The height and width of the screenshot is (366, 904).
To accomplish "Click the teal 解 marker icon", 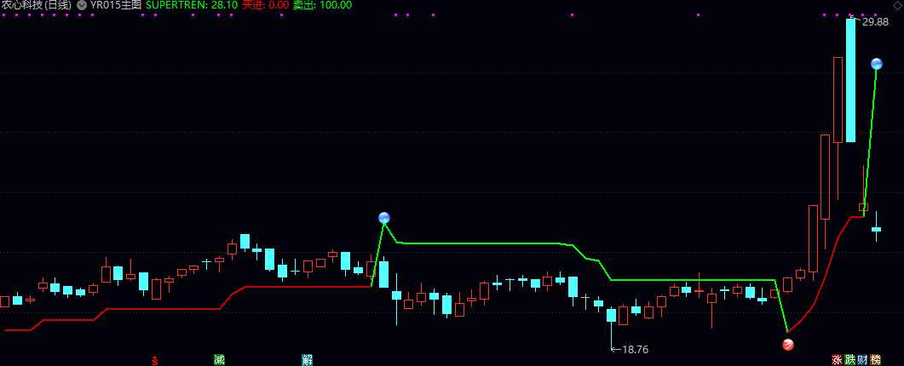I will pos(308,360).
